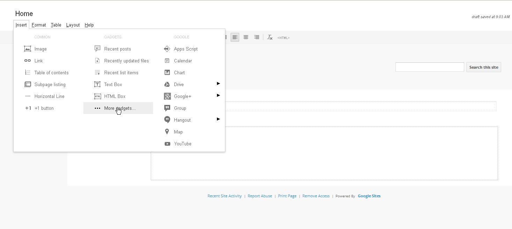This screenshot has height=229, width=512.
Task: Expand the Hangout submenu arrow
Action: click(218, 119)
